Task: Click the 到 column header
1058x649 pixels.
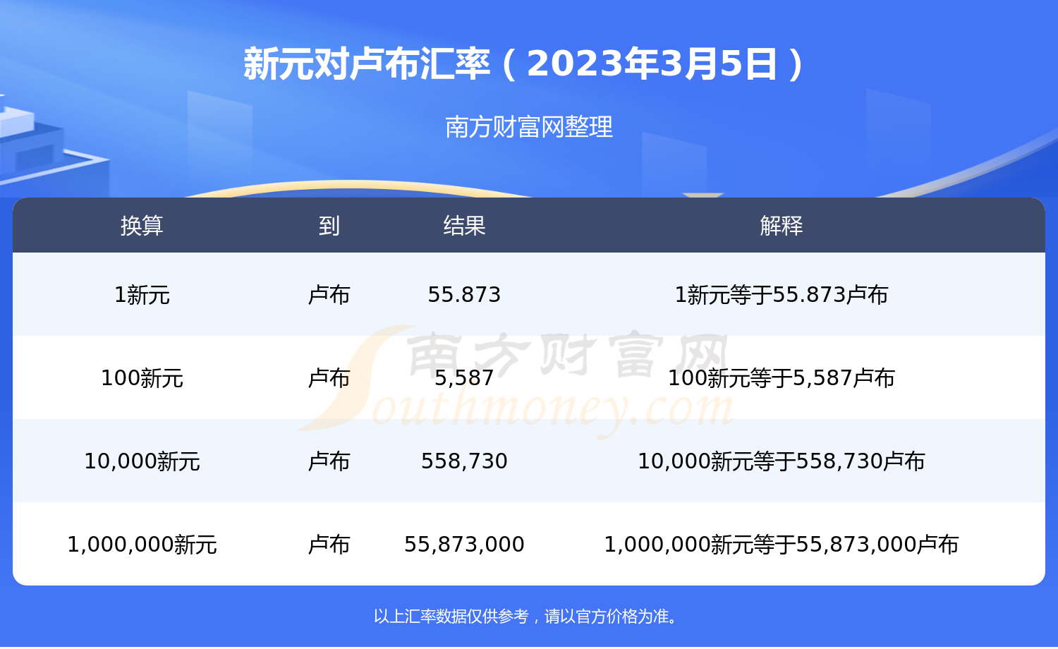Action: coord(329,226)
